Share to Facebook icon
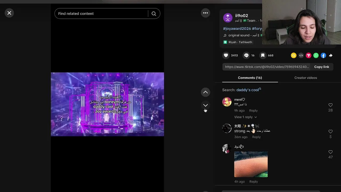The height and width of the screenshot is (192, 341). pyautogui.click(x=323, y=55)
